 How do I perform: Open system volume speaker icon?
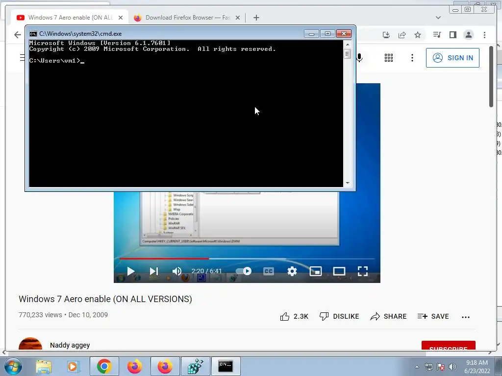point(452,367)
